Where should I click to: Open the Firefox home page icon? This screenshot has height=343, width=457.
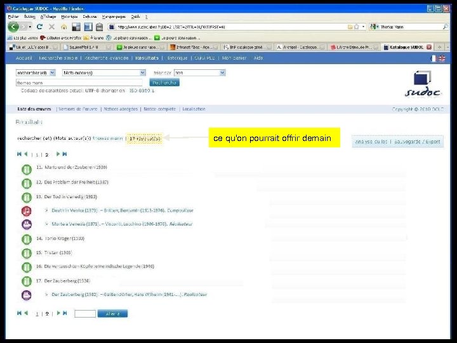64,27
